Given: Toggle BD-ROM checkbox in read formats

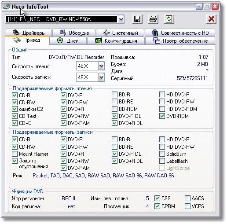Looking at the screenshot, I should 114,109.
